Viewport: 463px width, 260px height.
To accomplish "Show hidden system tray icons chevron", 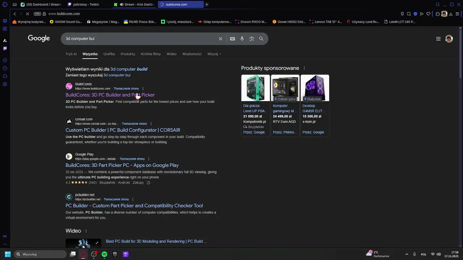I will pyautogui.click(x=407, y=254).
